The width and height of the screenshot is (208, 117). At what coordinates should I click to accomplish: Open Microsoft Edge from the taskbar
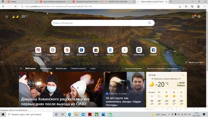pos(70,114)
